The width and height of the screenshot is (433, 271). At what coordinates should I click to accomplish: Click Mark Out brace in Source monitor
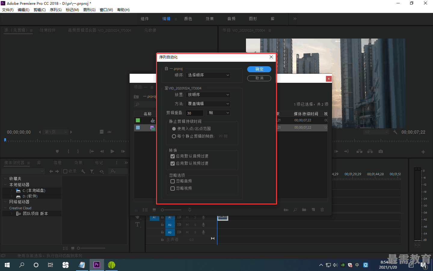pos(78,151)
